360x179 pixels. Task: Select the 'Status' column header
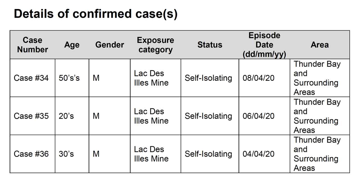coord(210,45)
